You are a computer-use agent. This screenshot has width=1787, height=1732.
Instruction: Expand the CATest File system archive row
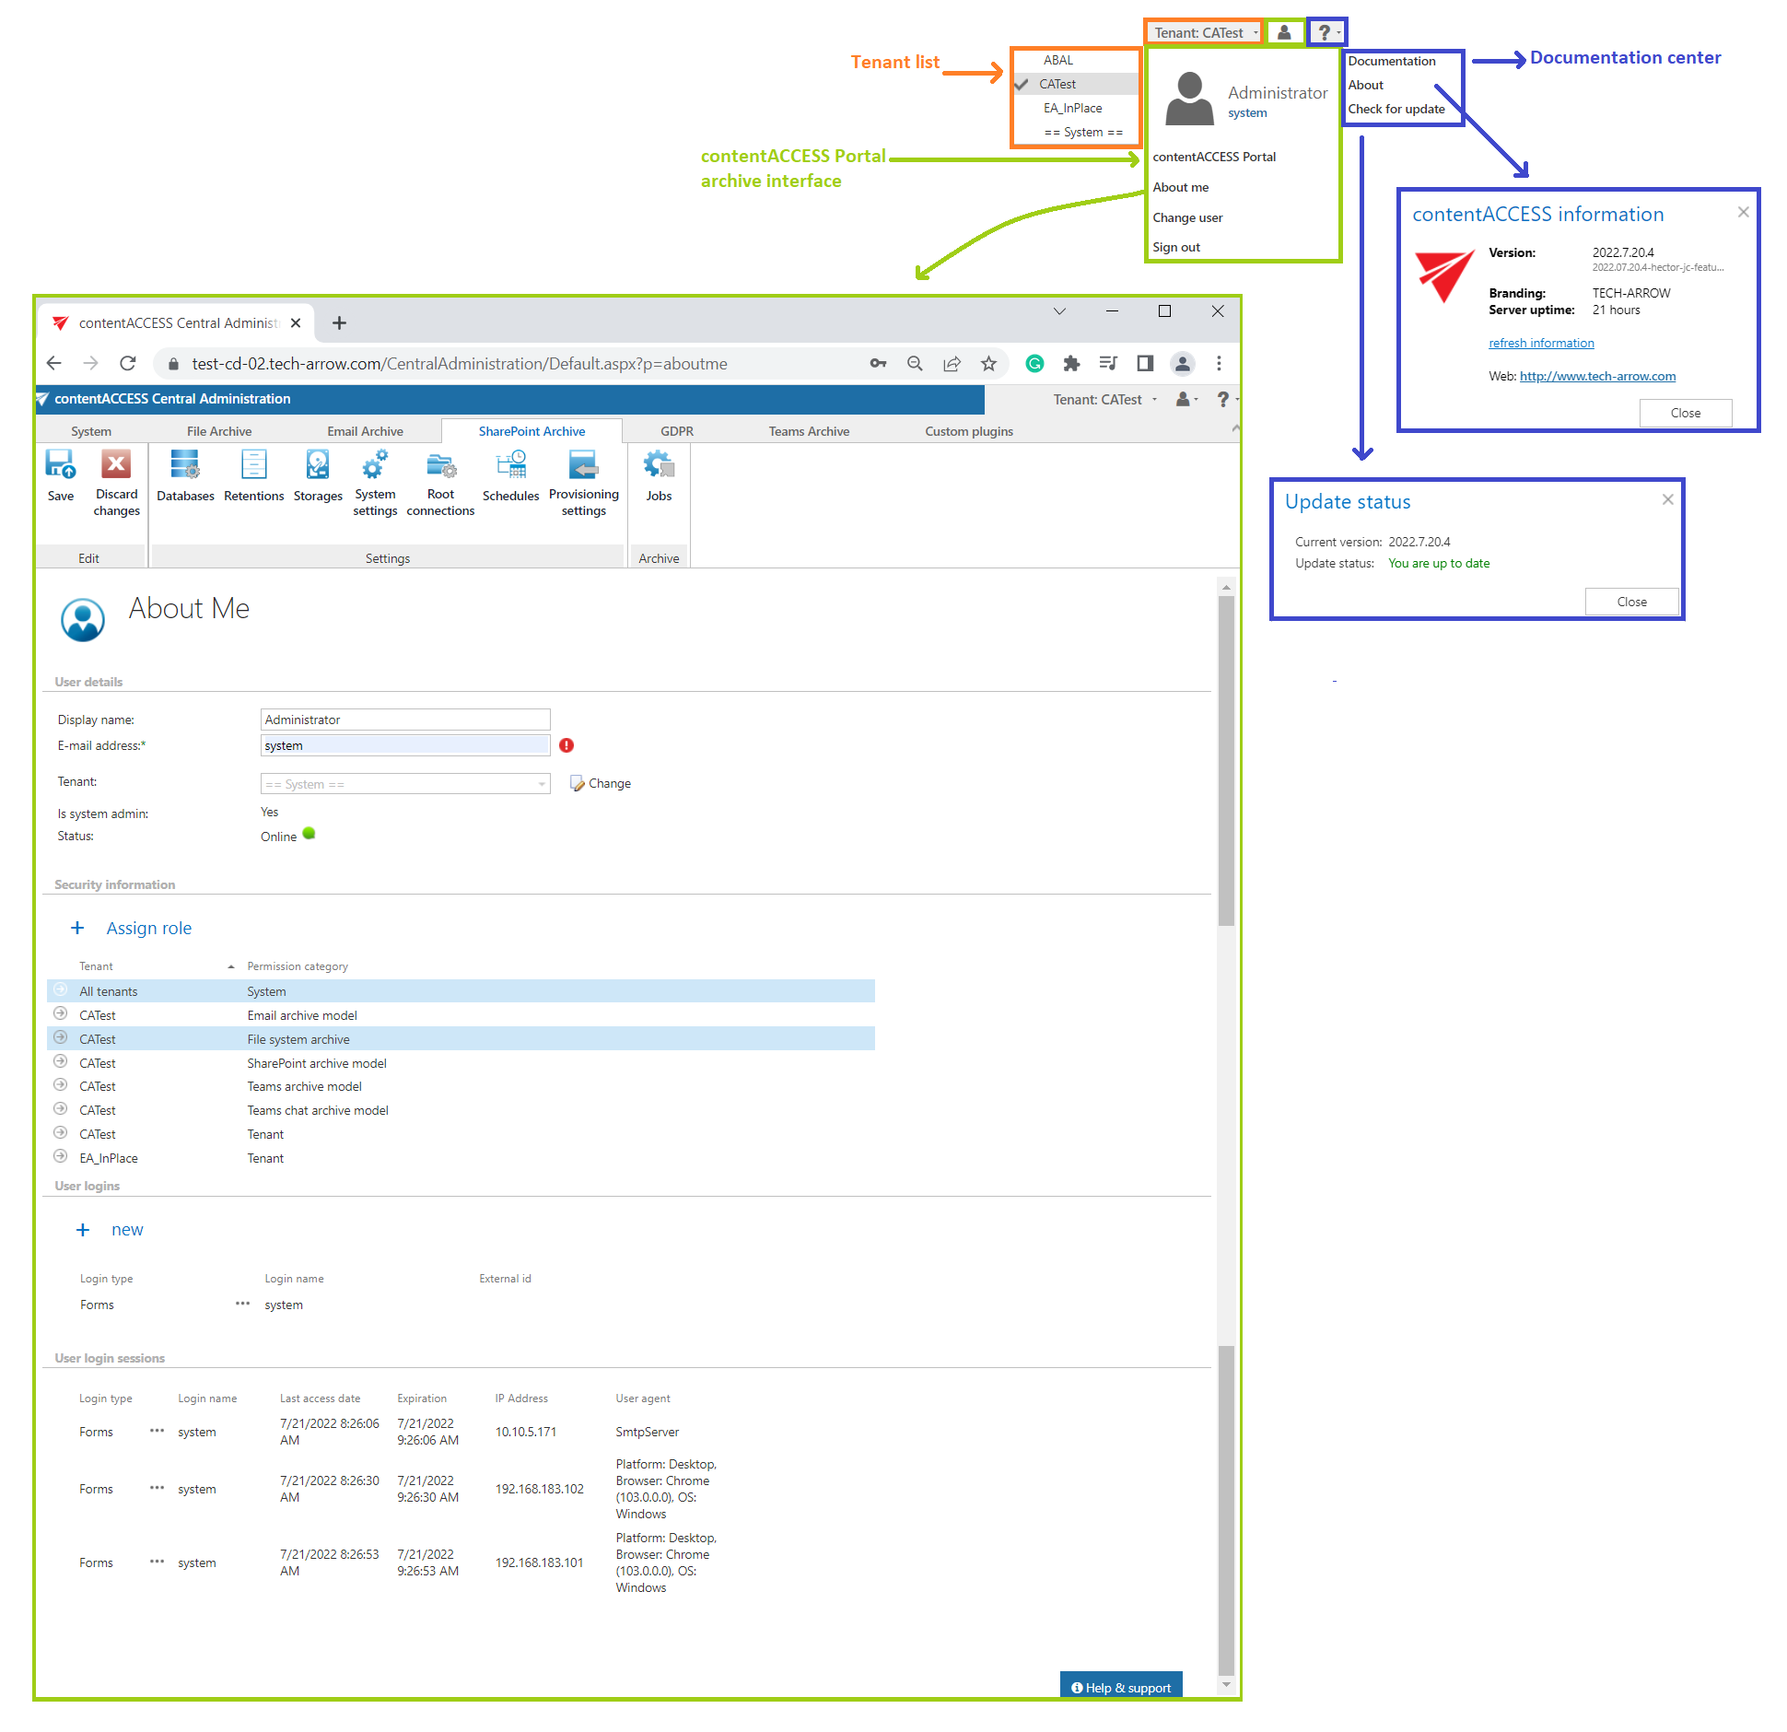coord(61,1038)
